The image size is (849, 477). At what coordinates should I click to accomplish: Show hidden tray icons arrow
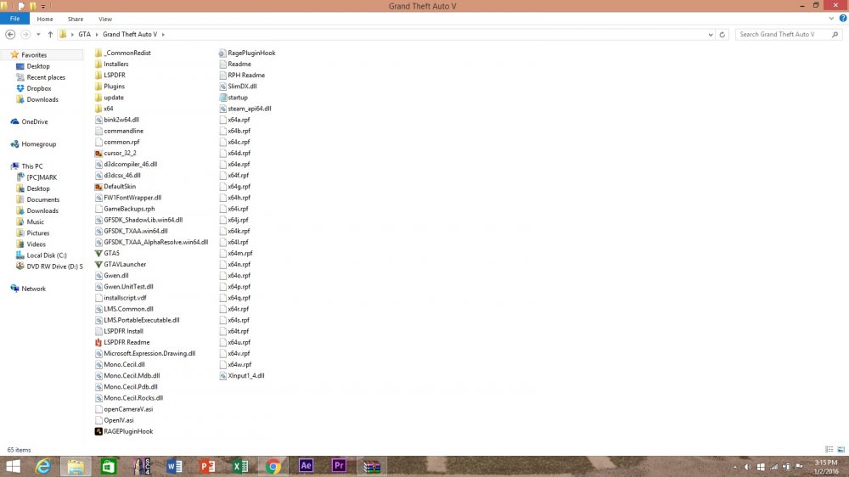pos(734,467)
